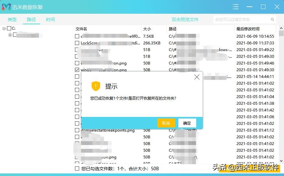Sort by 路径 column header
This screenshot has width=284, height=176.
point(173,29)
